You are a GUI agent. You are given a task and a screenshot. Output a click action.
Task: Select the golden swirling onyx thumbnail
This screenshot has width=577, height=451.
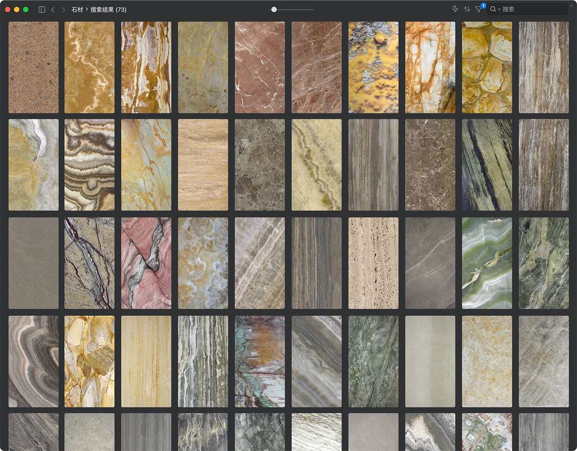[89, 67]
